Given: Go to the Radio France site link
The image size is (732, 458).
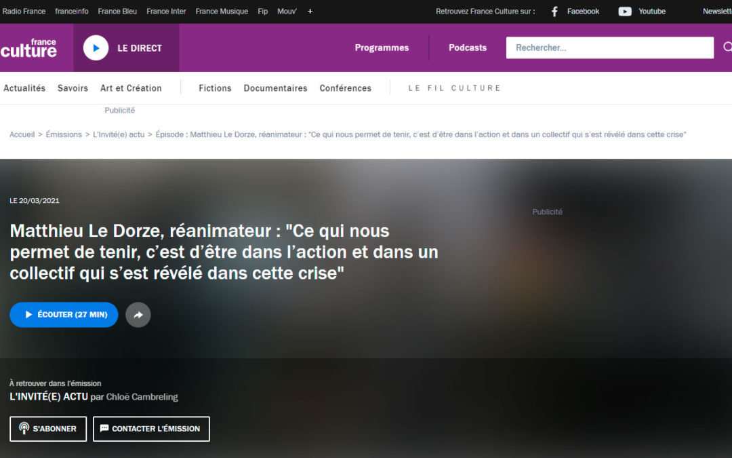Looking at the screenshot, I should point(24,12).
